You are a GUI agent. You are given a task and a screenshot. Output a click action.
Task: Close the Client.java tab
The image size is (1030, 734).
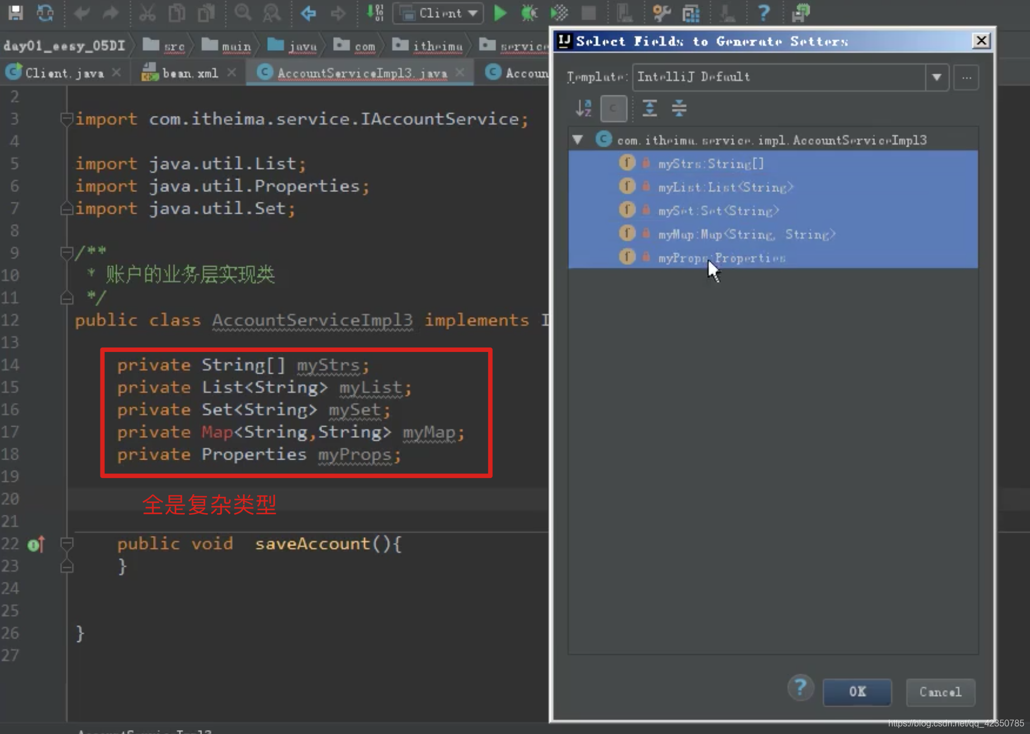[x=117, y=73]
